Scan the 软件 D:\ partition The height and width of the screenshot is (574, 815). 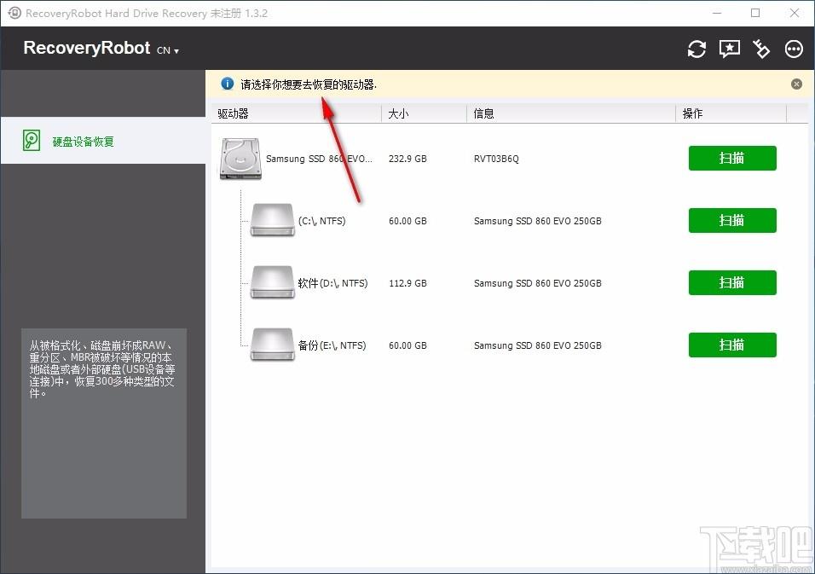point(732,283)
